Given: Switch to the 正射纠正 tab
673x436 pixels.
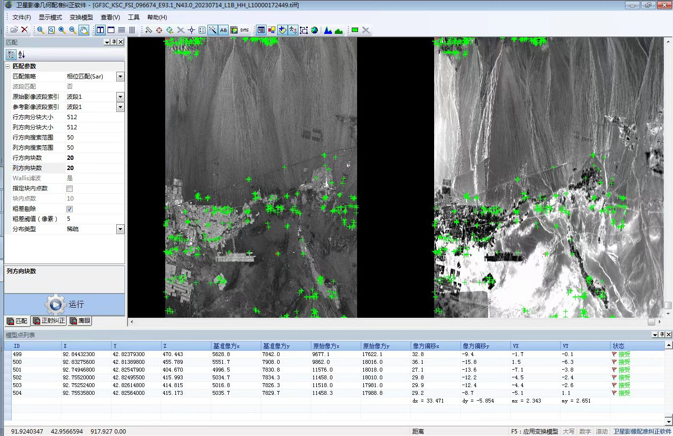Looking at the screenshot, I should (49, 321).
